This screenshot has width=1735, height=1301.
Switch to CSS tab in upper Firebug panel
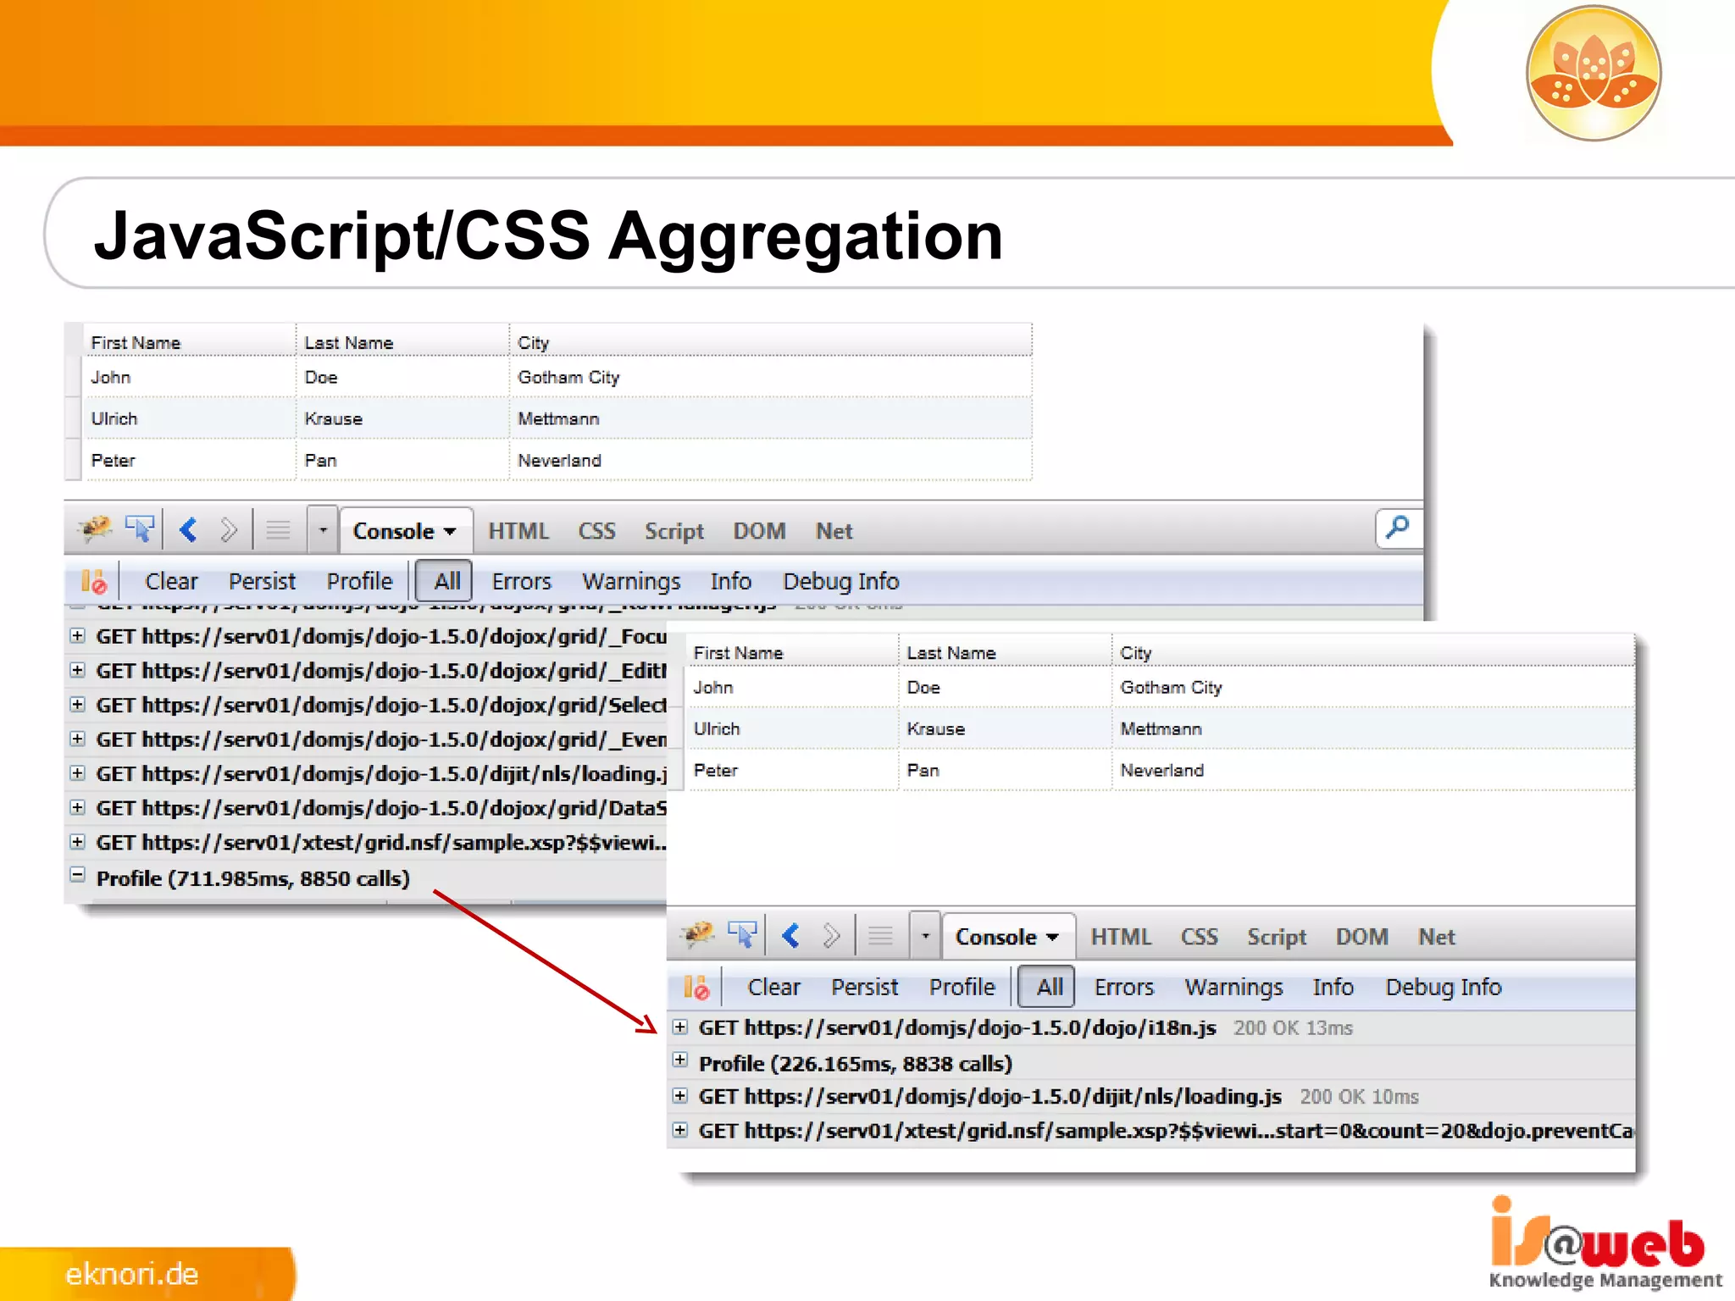pyautogui.click(x=596, y=531)
